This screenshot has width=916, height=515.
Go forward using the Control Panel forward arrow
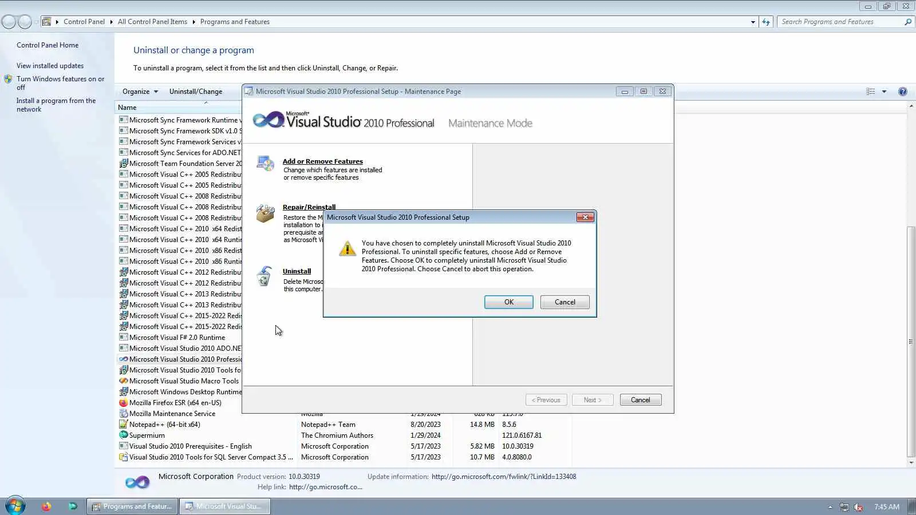[x=25, y=22]
